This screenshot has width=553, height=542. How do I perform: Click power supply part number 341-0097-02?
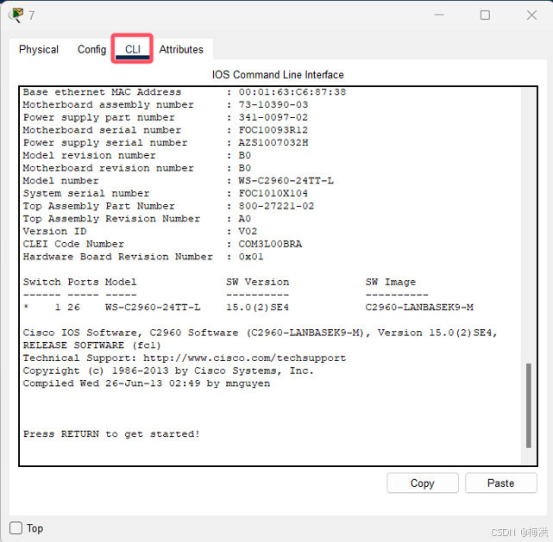(273, 117)
